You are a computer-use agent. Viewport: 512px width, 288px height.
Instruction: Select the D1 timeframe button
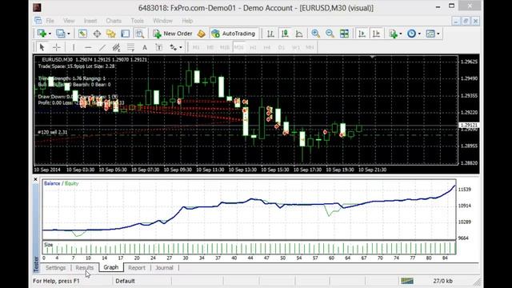click(x=282, y=47)
